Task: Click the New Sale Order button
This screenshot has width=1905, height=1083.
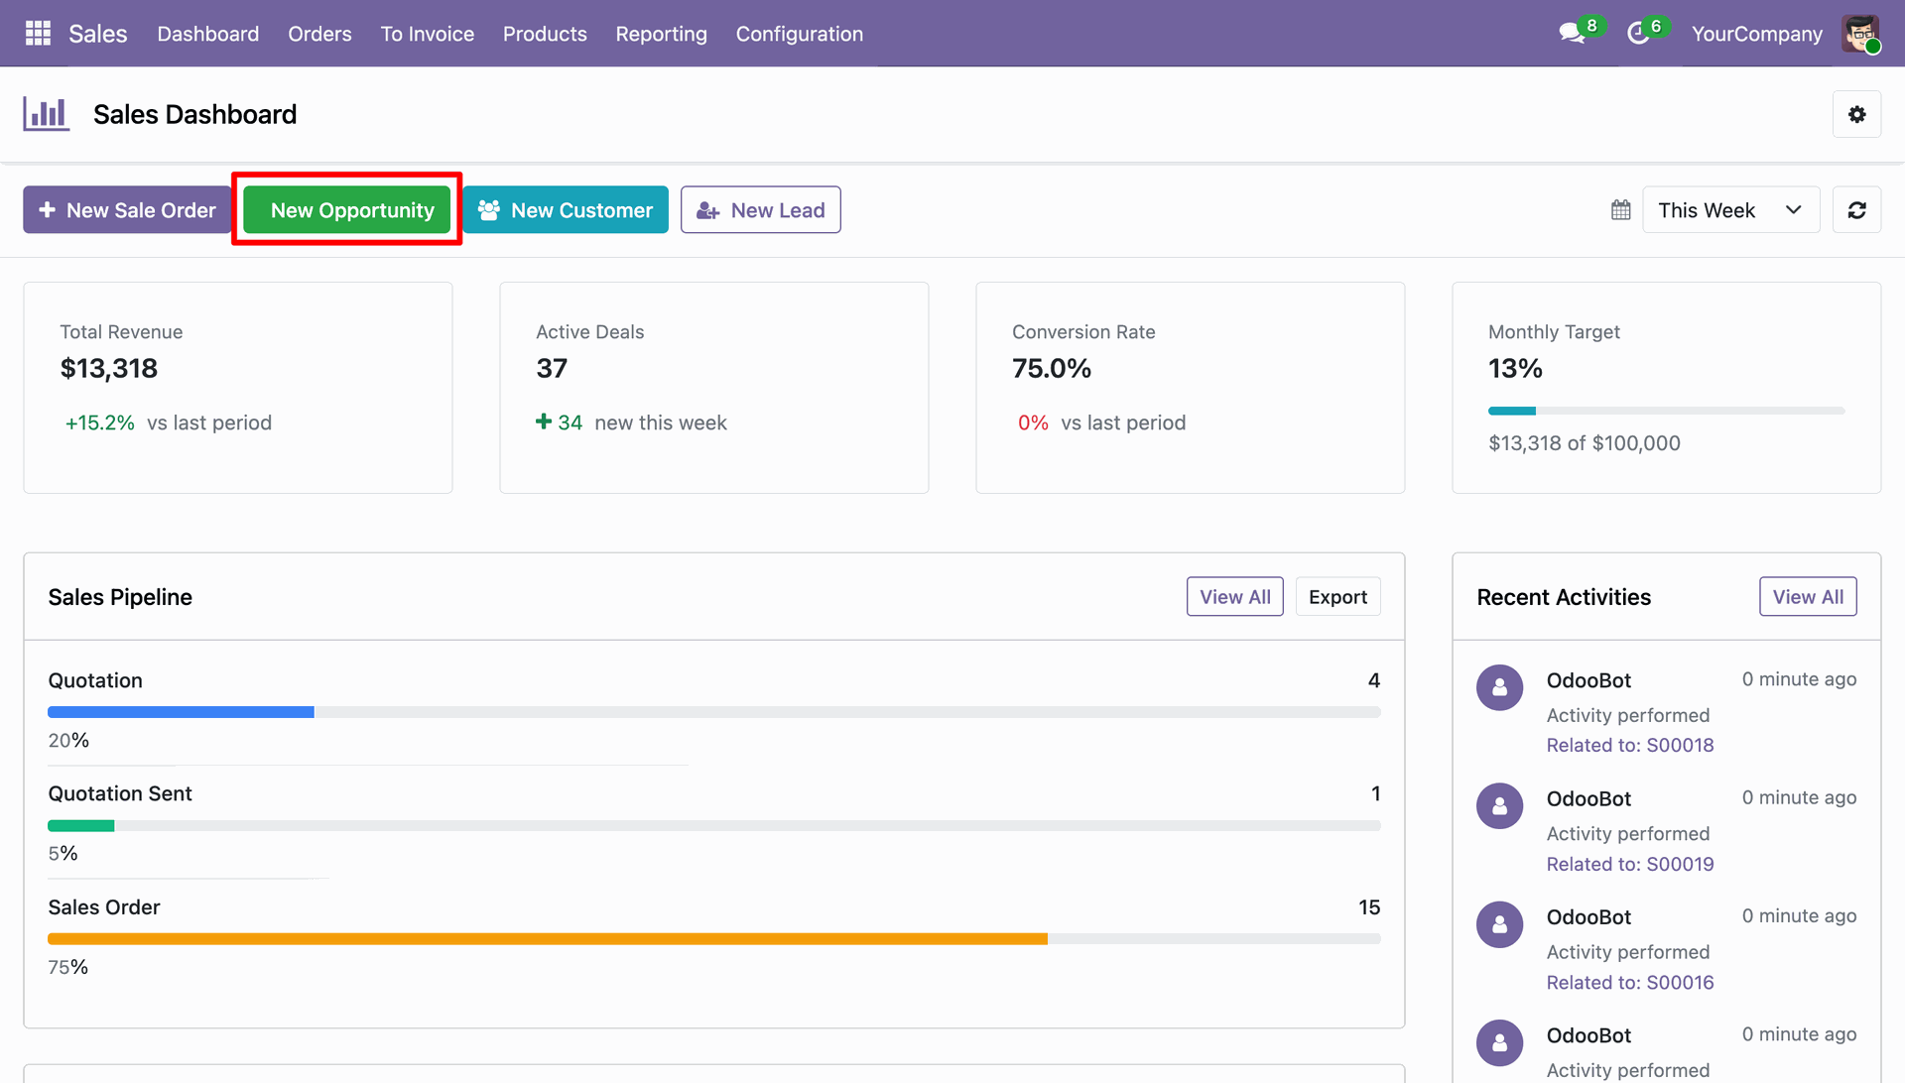Action: pos(127,210)
